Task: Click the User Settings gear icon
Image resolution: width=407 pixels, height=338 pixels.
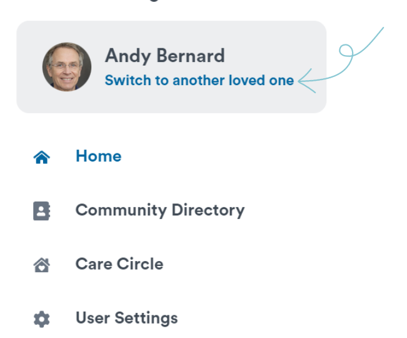Action: (x=41, y=319)
